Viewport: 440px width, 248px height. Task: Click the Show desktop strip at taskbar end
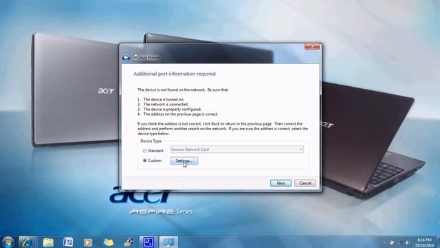(438, 242)
